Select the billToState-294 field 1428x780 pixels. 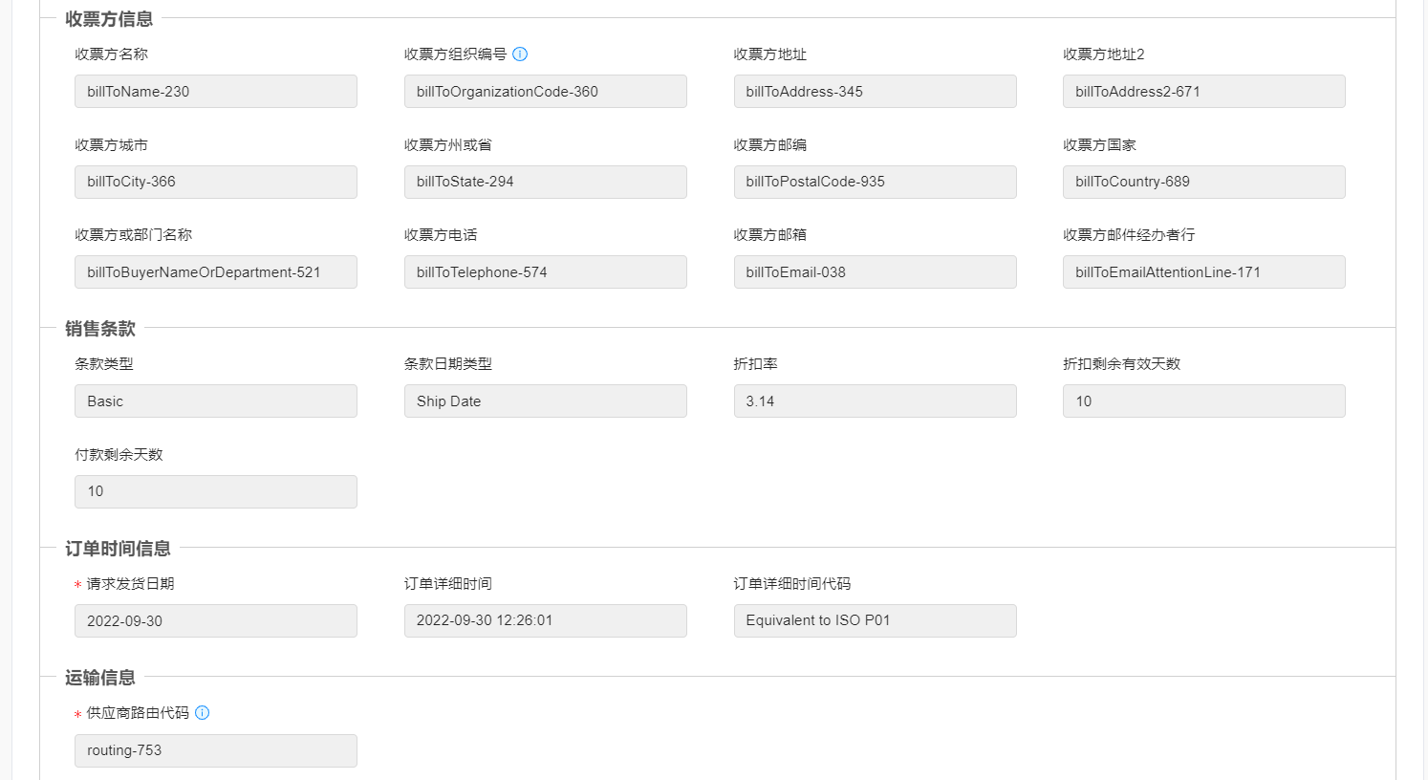coord(546,182)
